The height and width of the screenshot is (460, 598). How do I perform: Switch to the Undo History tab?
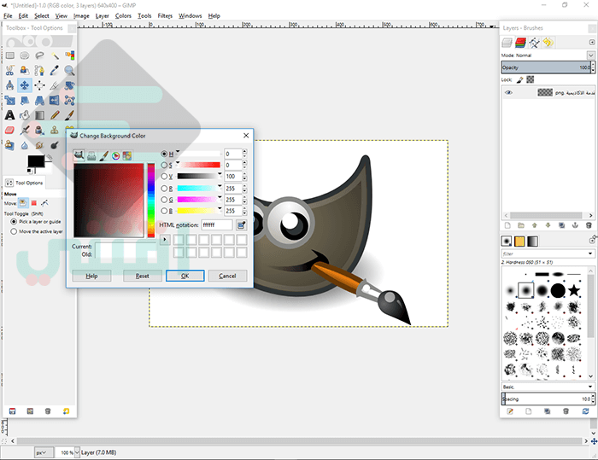click(x=548, y=43)
